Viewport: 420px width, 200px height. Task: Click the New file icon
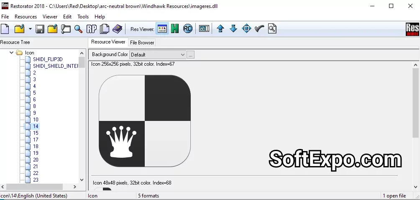coord(5,29)
